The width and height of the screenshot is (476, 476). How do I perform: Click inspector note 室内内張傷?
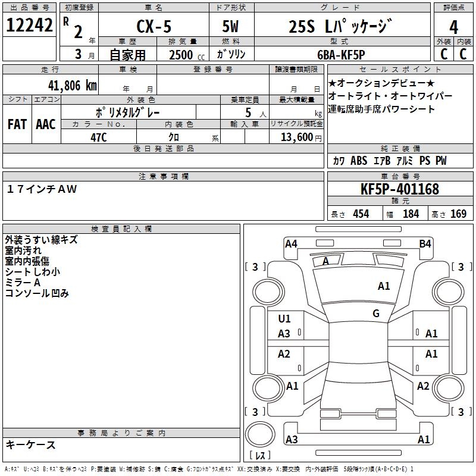(x=27, y=261)
